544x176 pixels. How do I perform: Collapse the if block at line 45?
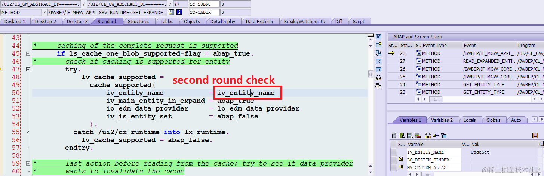click(28, 53)
